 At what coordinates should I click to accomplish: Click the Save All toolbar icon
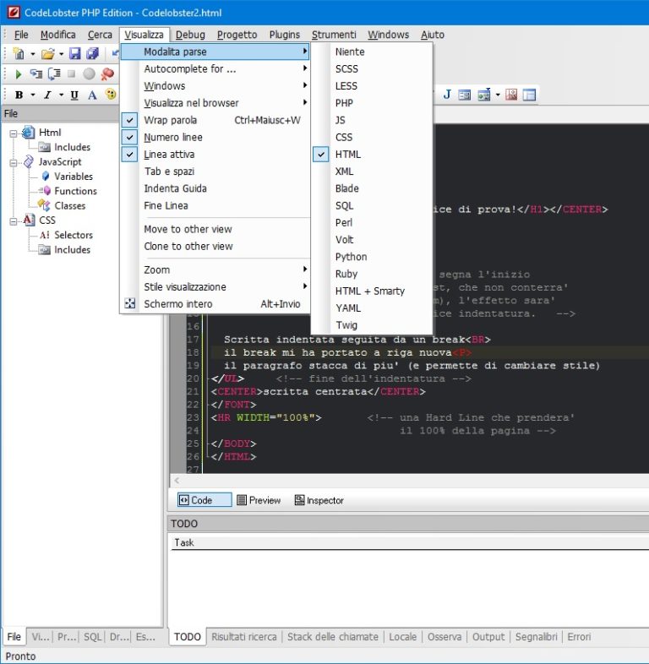pos(91,54)
